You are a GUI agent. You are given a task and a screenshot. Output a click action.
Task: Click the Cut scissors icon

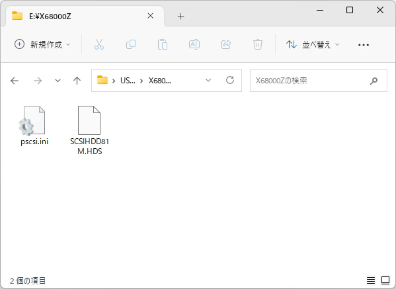click(x=99, y=44)
